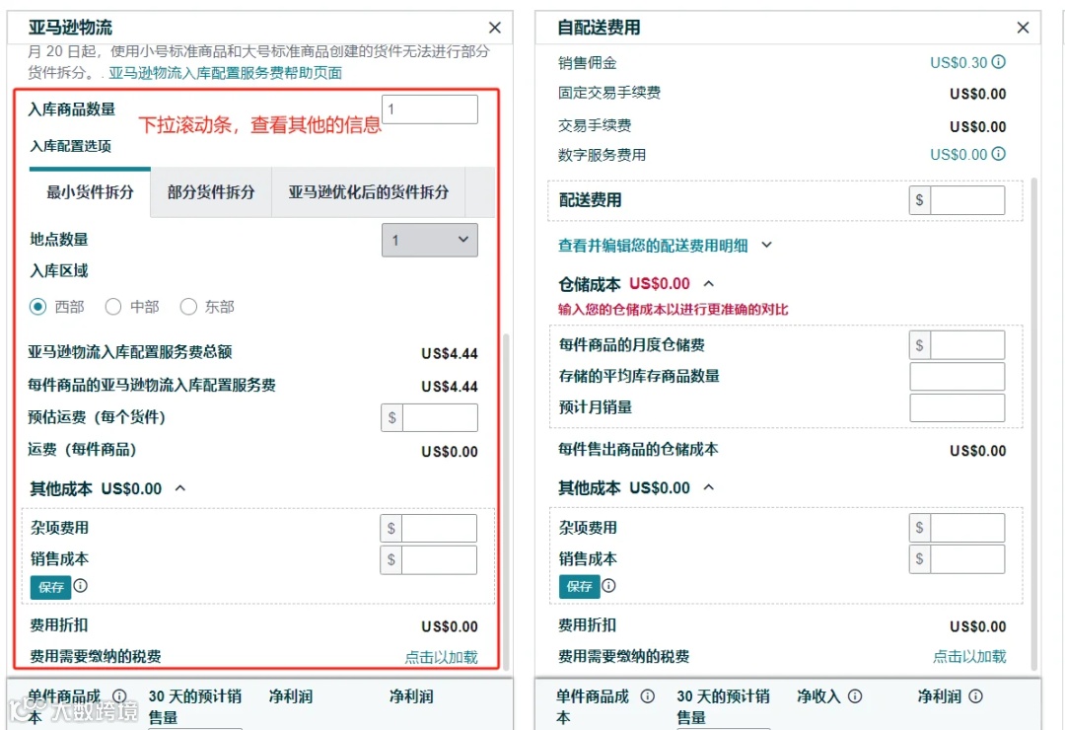This screenshot has height=730, width=1065.
Task: Collapse the 仓储成本 section
Action: click(x=708, y=283)
